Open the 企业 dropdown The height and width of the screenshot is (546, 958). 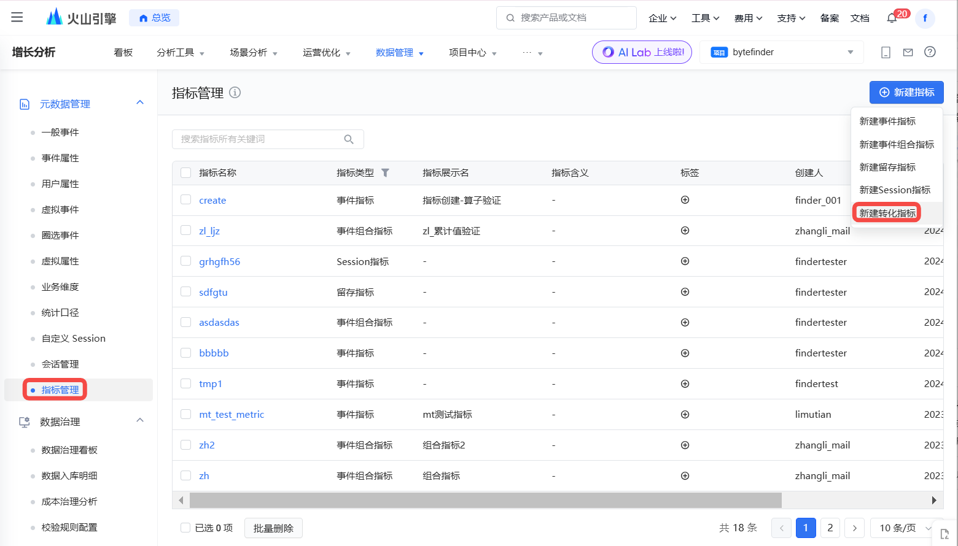point(663,18)
